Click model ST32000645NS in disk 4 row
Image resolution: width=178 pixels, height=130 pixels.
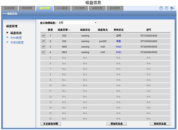coord(149,52)
